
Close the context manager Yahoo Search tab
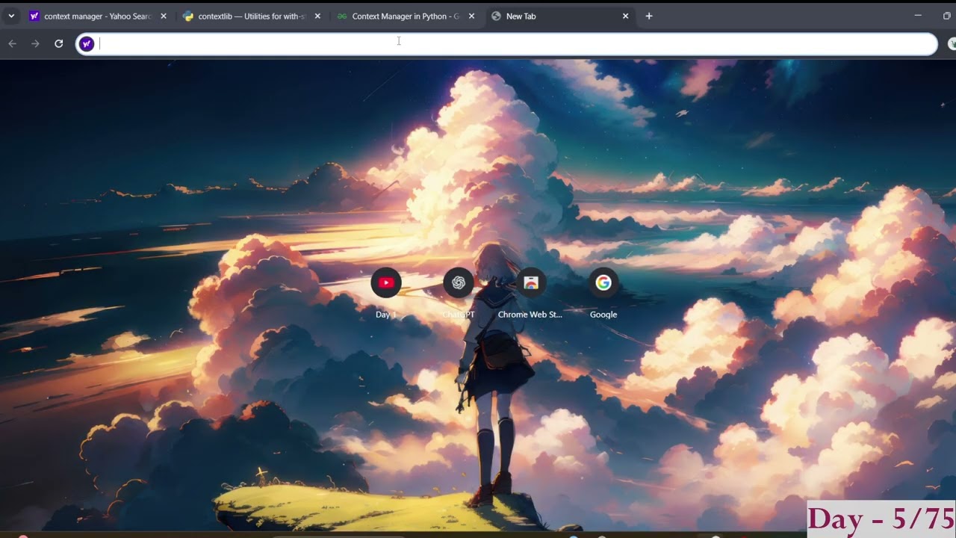click(x=164, y=16)
